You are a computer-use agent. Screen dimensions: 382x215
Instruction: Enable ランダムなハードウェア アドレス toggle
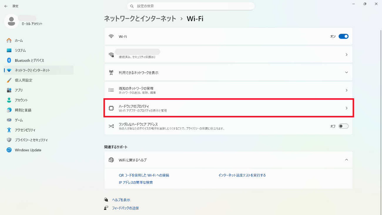point(343,126)
